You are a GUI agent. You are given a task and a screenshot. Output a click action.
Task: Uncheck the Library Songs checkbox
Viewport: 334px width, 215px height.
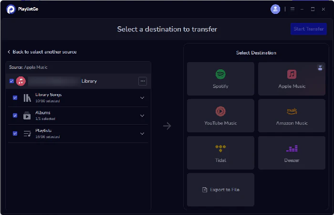coord(15,97)
